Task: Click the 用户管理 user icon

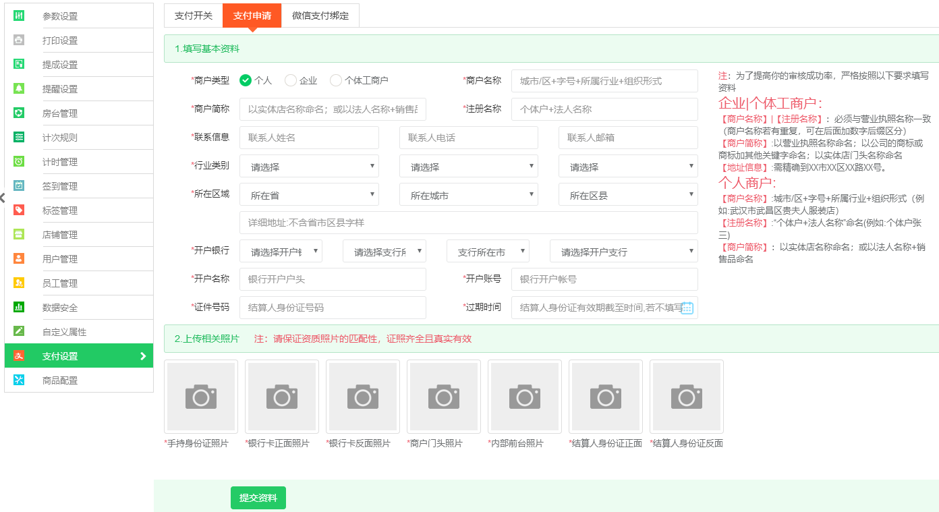Action: pos(19,258)
